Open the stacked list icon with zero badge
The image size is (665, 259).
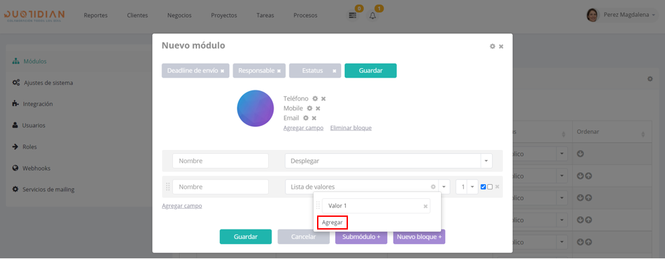(353, 15)
